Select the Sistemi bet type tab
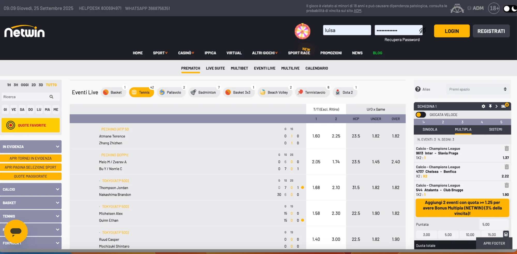 pyautogui.click(x=495, y=129)
